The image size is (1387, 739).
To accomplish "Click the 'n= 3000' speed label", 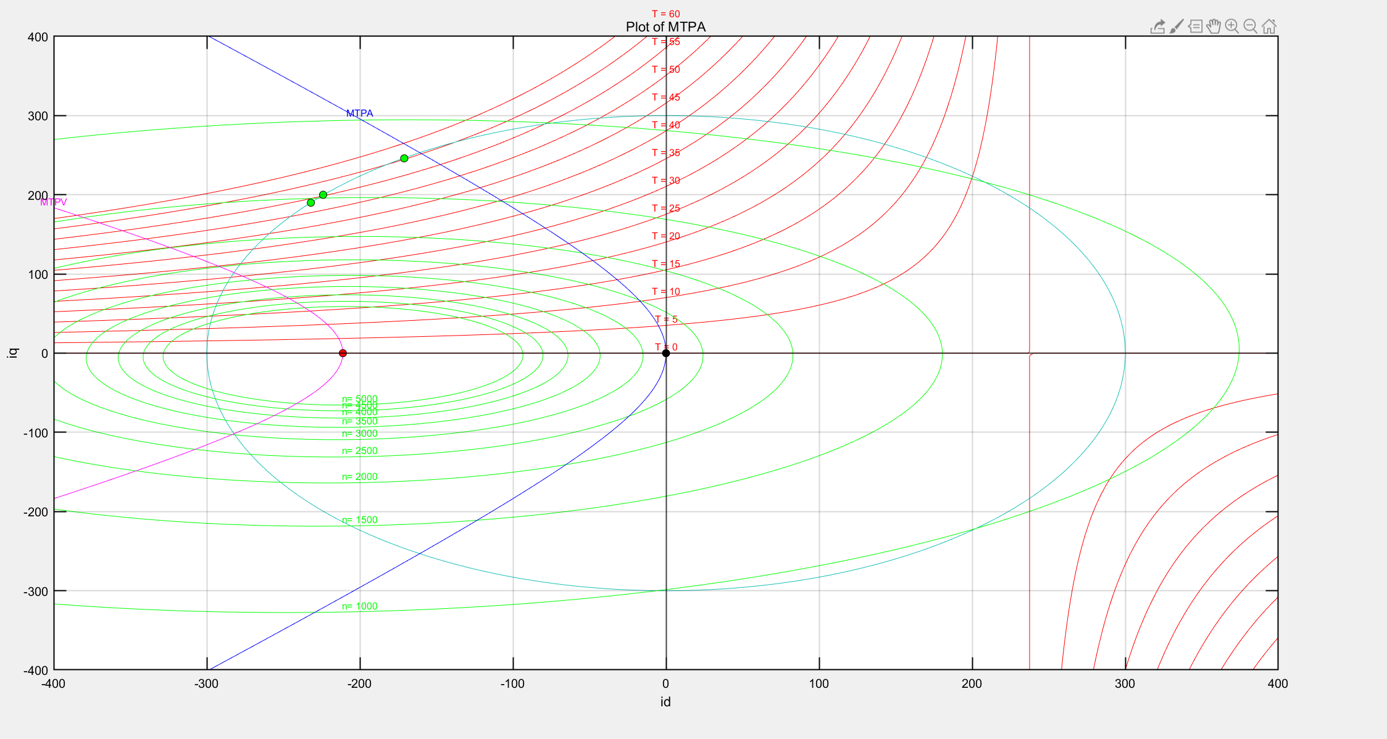I will pos(360,434).
